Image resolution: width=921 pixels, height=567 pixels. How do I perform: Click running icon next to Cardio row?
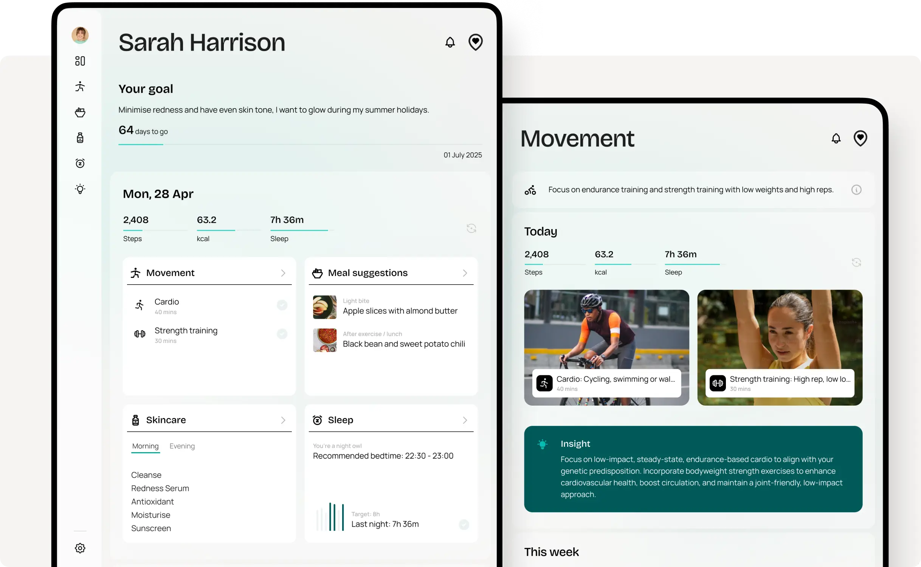(140, 305)
